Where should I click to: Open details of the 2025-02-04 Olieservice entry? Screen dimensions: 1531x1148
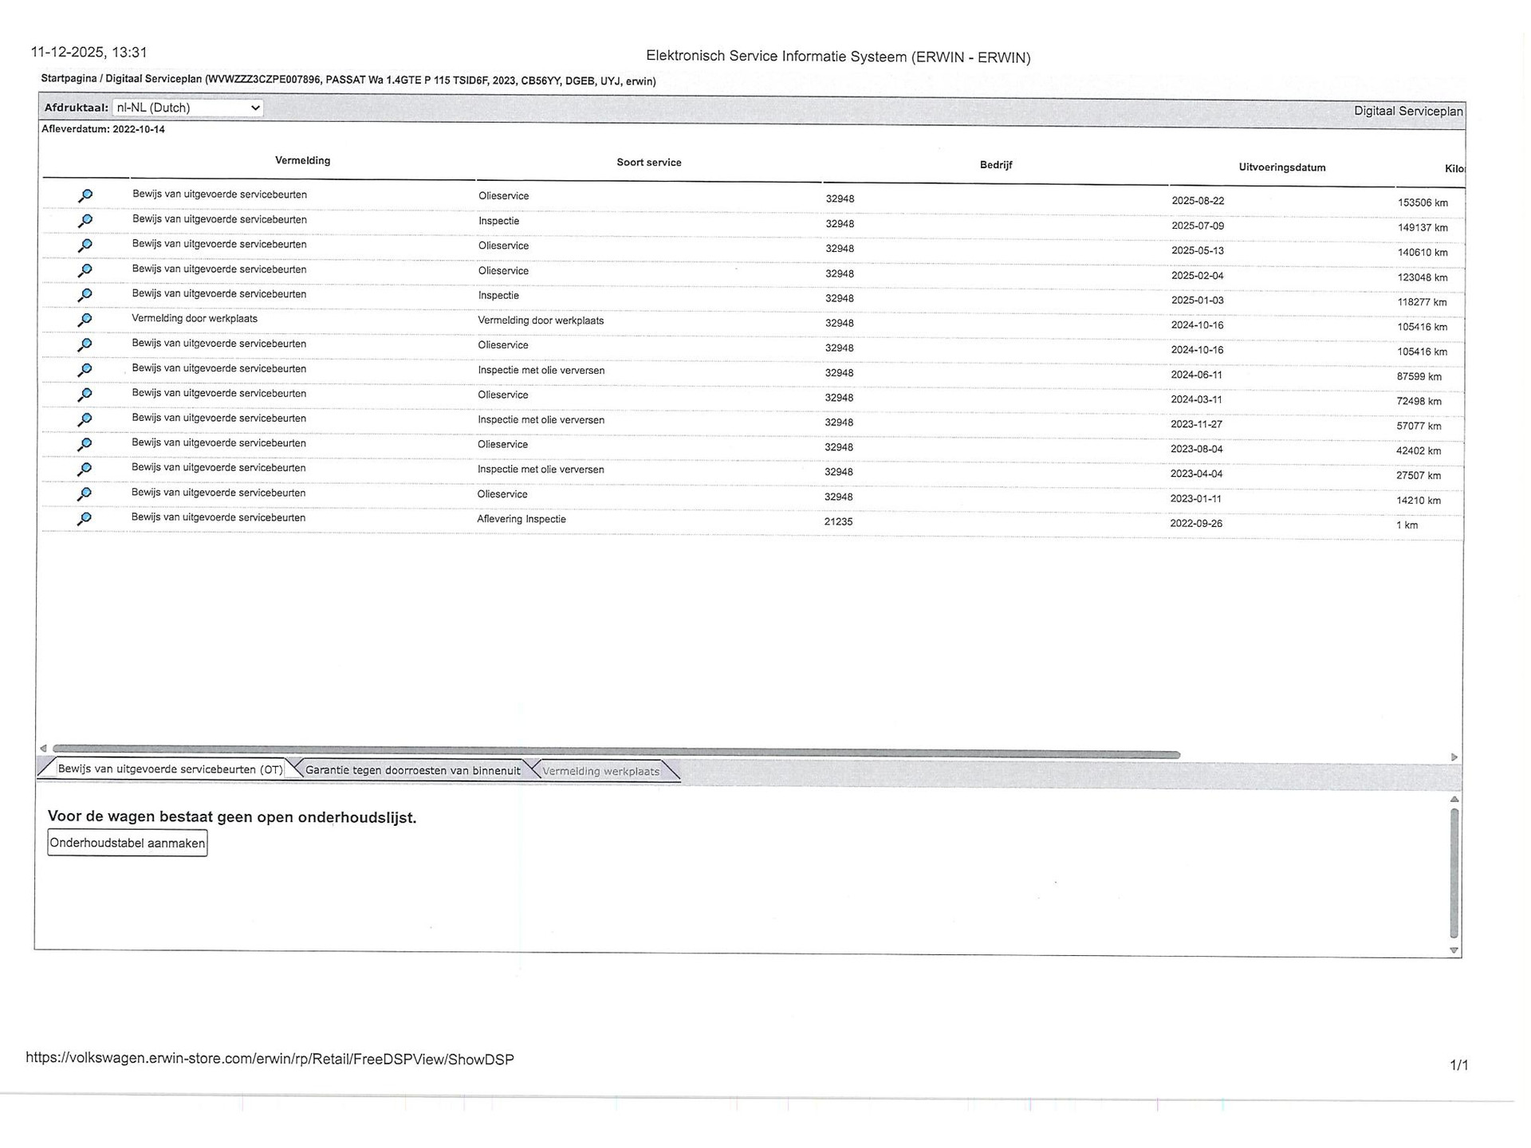coord(85,271)
